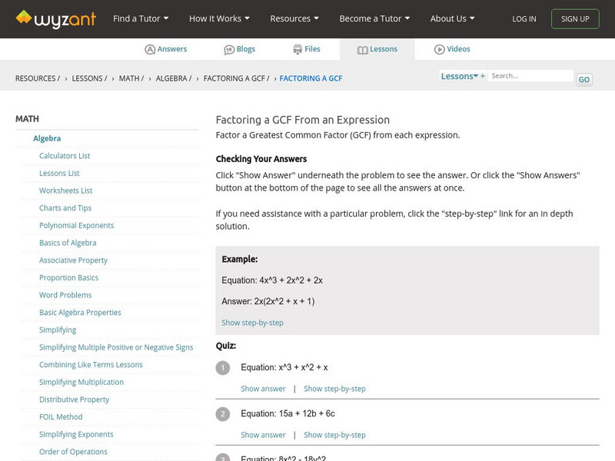Click the GO search button

tap(584, 79)
